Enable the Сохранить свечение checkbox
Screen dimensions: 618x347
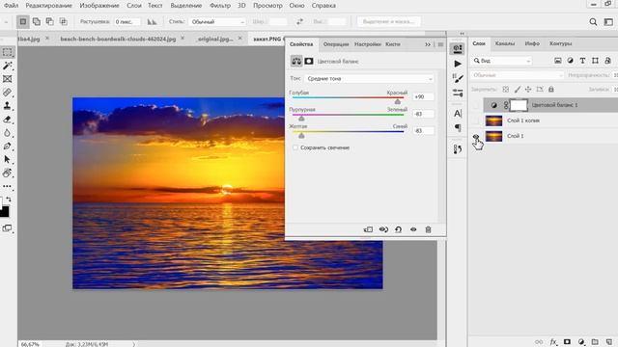point(295,147)
